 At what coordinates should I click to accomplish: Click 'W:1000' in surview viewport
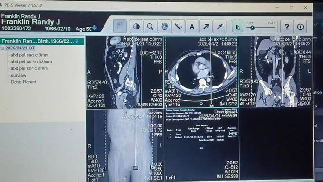pos(155,173)
